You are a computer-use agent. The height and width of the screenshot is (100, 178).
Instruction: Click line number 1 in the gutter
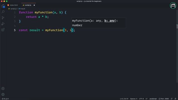pyautogui.click(x=15, y=12)
